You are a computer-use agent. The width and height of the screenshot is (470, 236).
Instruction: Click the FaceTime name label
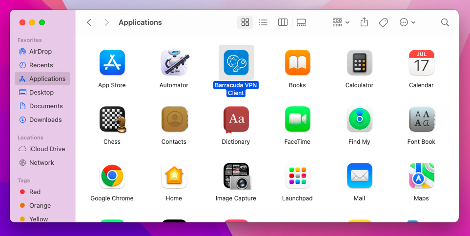click(x=297, y=142)
